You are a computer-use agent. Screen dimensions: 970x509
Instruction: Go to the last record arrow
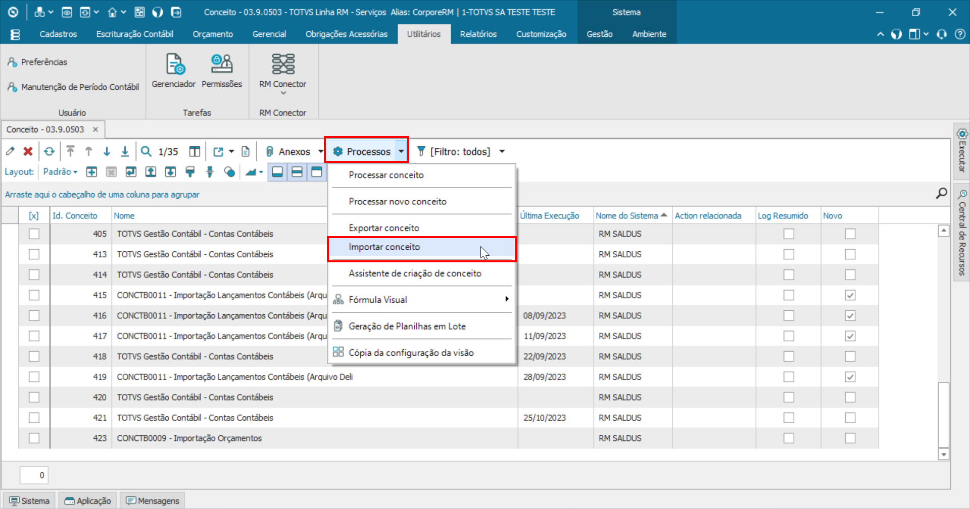tap(125, 151)
